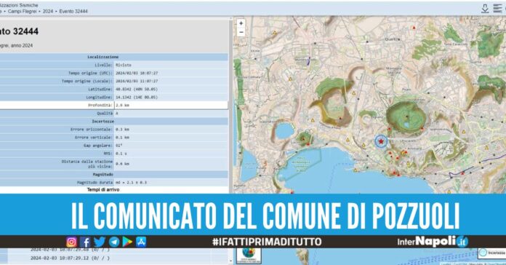Click the download icon in top bar
506x265 pixels.
coord(485,9)
